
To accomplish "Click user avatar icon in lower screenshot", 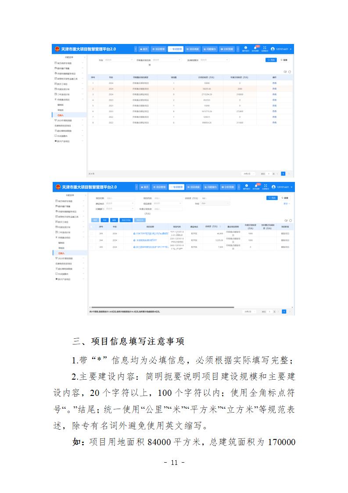I will (x=273, y=187).
